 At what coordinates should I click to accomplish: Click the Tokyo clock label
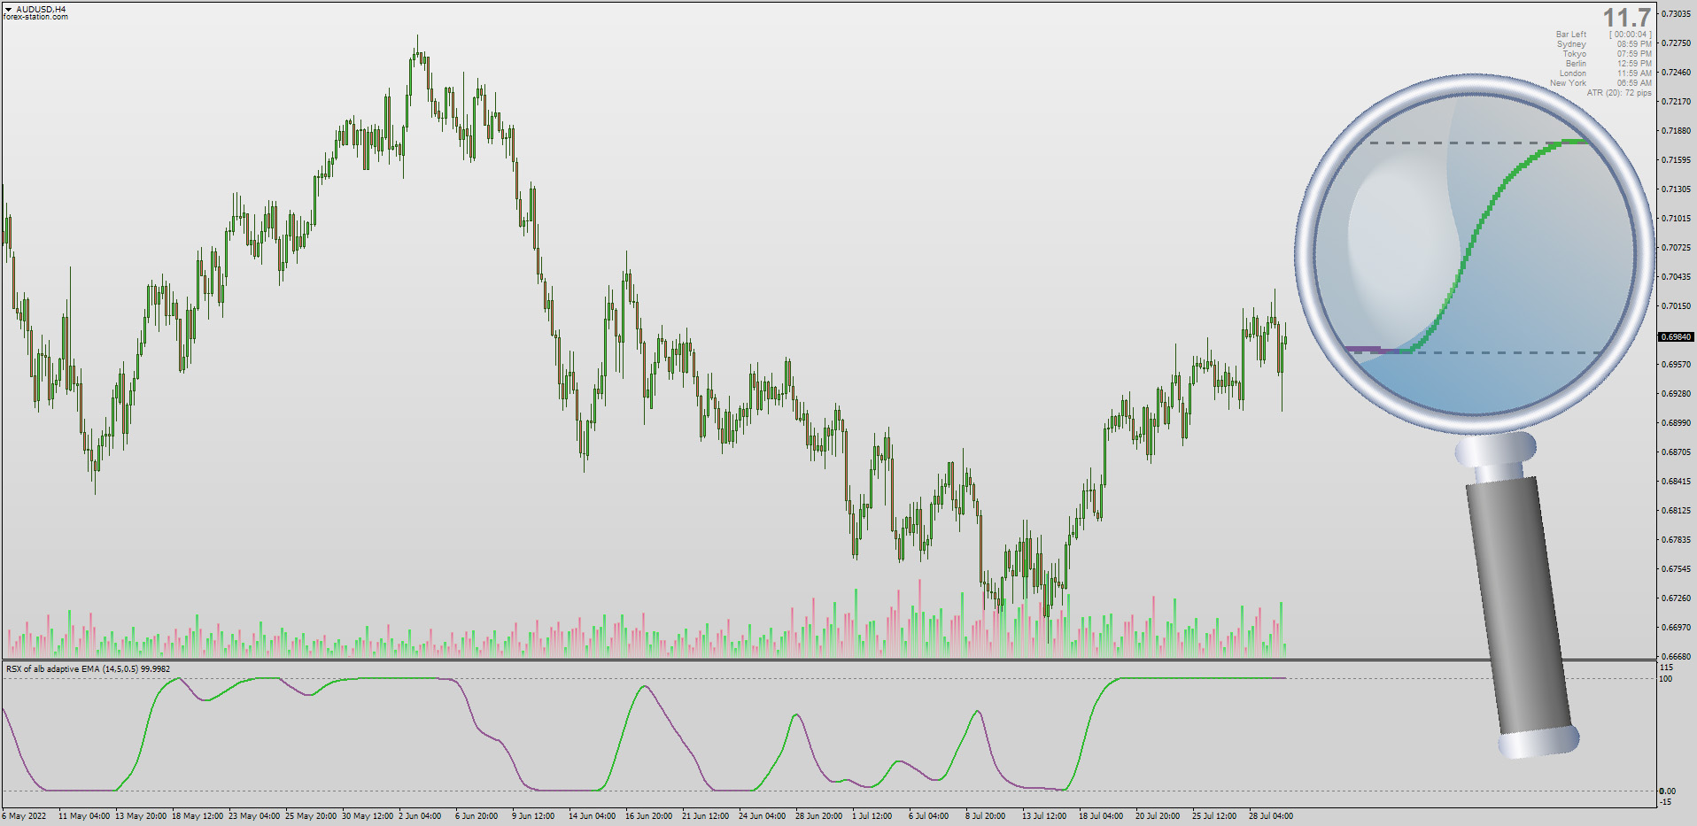pos(1574,54)
